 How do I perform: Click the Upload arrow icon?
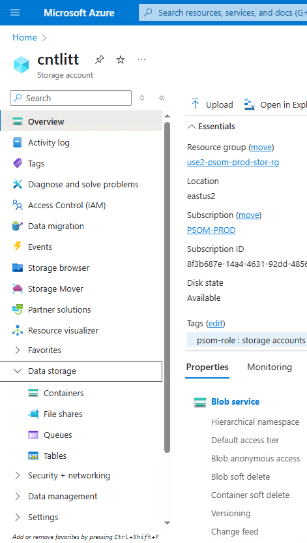pyautogui.click(x=195, y=104)
